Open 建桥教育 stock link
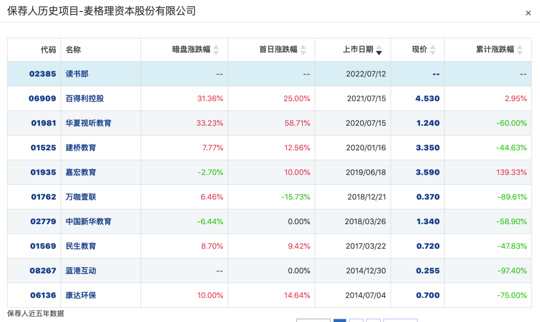Viewport: 540px width, 322px height. [x=81, y=148]
